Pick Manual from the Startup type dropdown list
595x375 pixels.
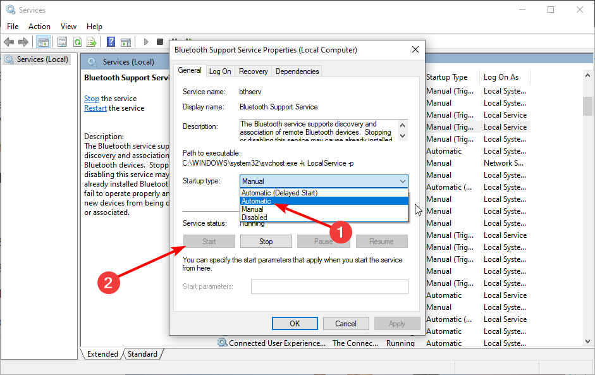(x=324, y=209)
